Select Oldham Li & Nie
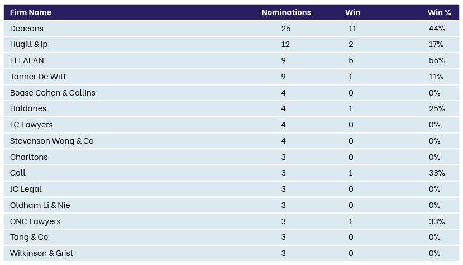The width and height of the screenshot is (463, 265). pyautogui.click(x=40, y=205)
